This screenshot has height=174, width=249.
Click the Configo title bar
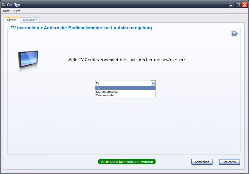click(x=110, y=5)
